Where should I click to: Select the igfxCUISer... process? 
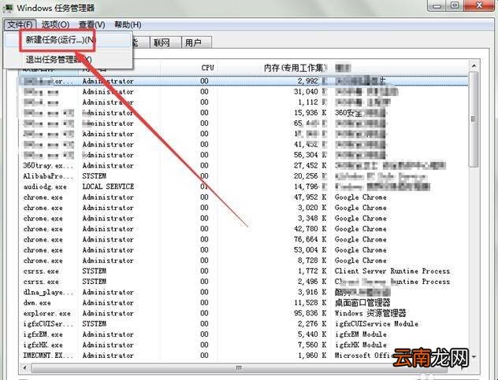(x=47, y=324)
